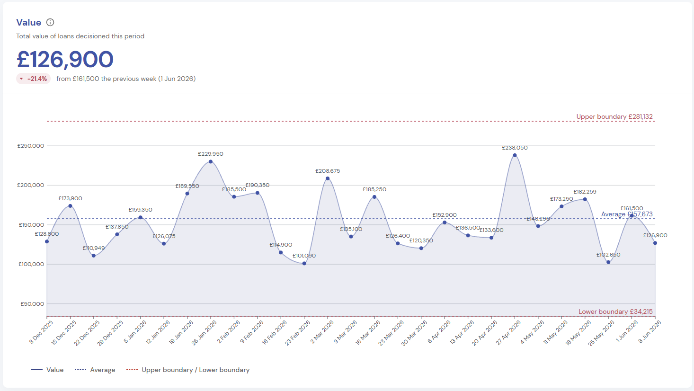Click the '26 Jan 2026' axis label

point(205,332)
